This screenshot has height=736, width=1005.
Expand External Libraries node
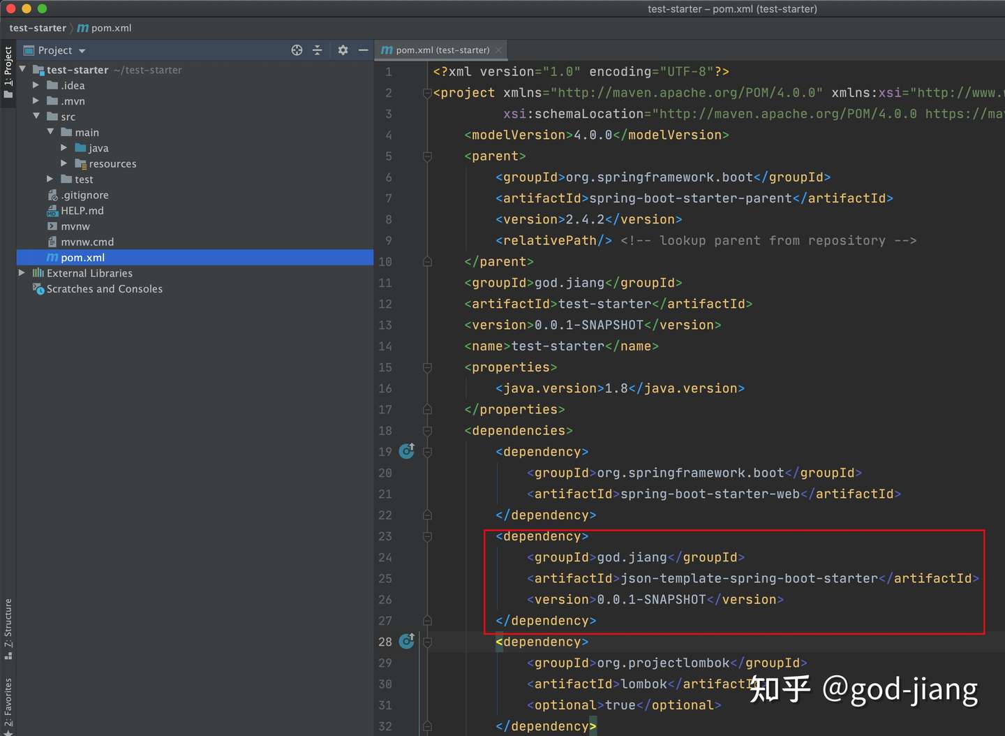[22, 273]
